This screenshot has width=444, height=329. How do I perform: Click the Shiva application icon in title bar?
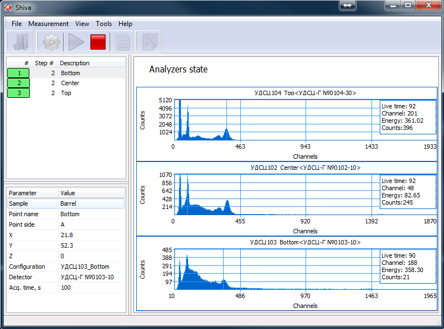tap(8, 6)
